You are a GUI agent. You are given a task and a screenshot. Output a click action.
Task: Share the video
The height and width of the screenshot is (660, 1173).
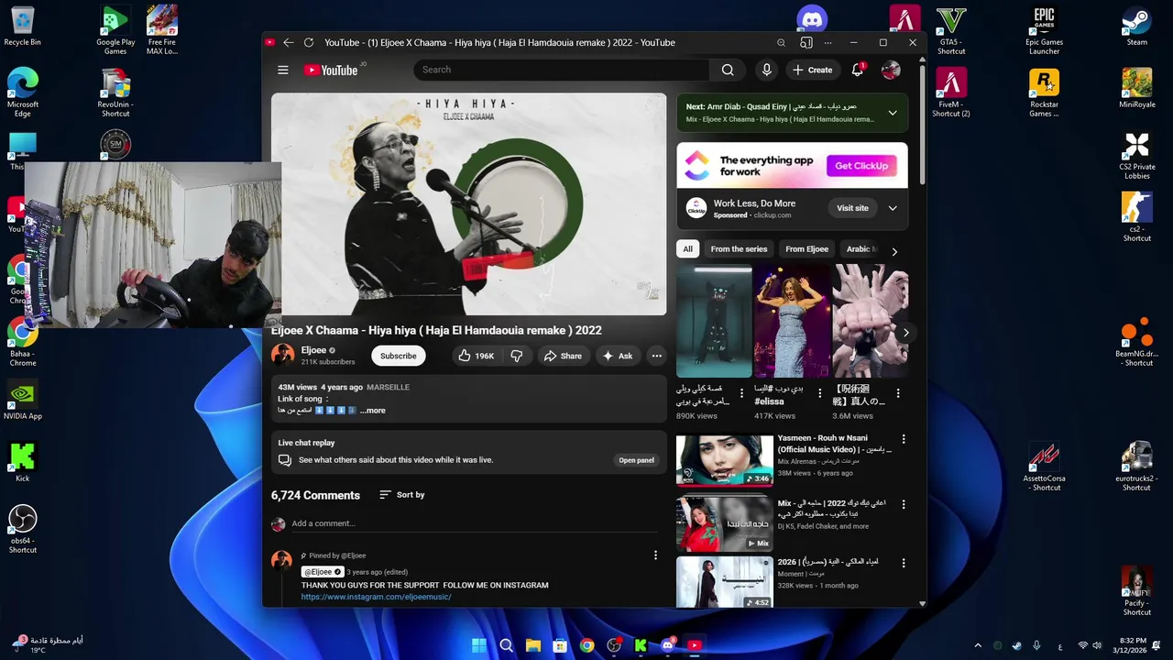tap(563, 356)
